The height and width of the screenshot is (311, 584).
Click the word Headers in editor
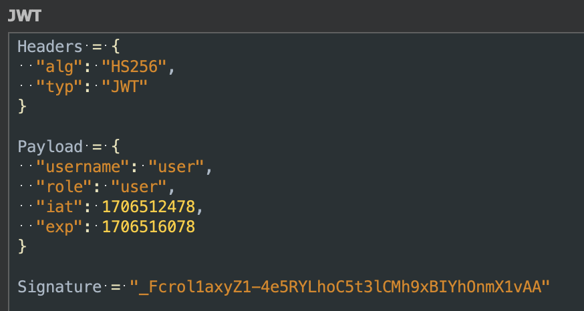pos(49,47)
